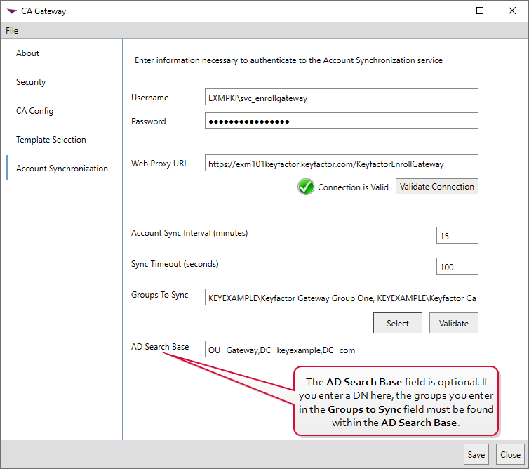Switch to the About tab
The height and width of the screenshot is (469, 529).
click(28, 53)
